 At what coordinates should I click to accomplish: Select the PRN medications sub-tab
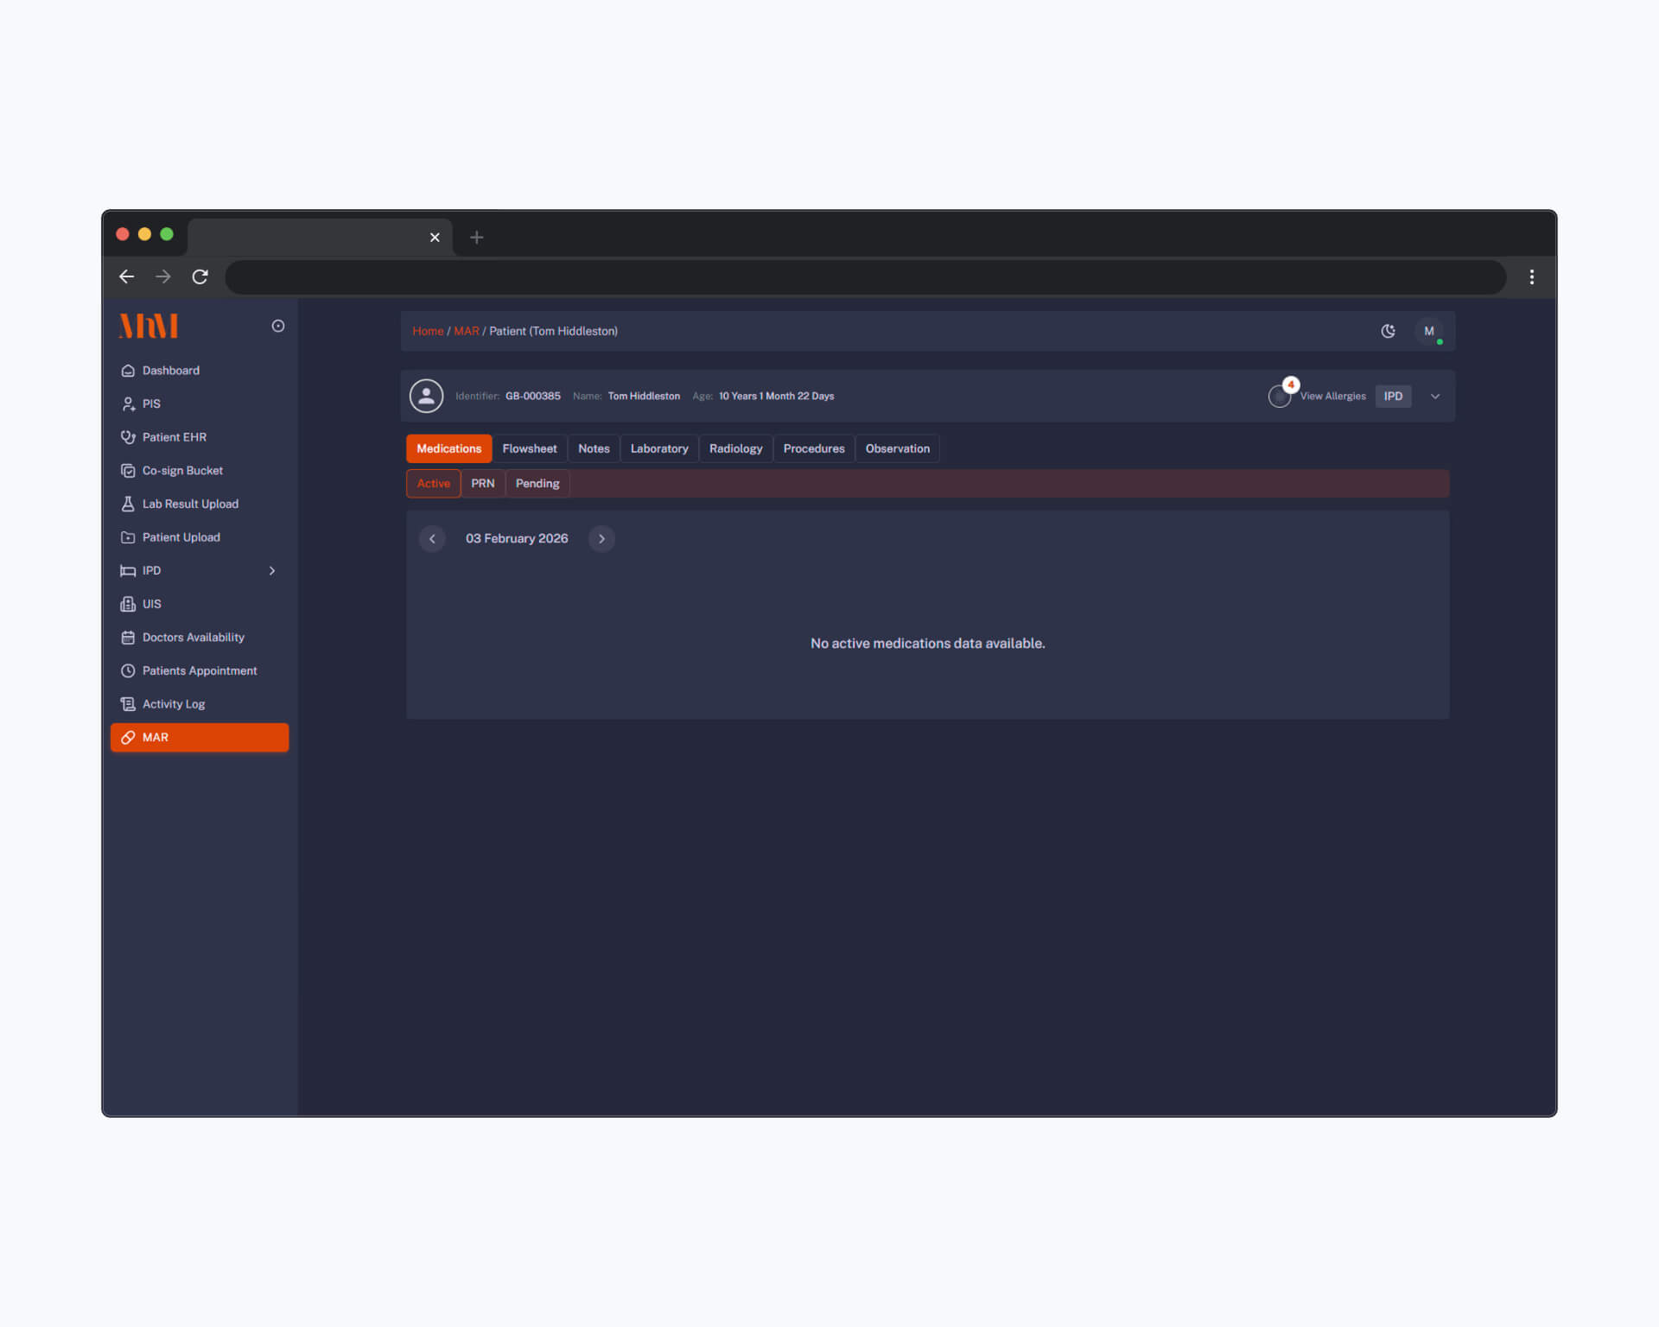click(482, 484)
